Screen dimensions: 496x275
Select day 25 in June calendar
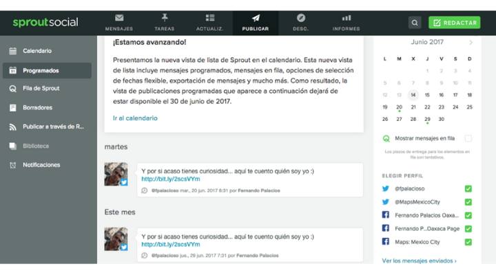[469, 107]
